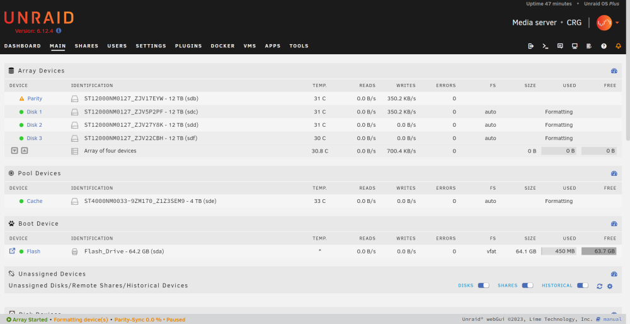Open the Disk 2 device link

[34, 125]
